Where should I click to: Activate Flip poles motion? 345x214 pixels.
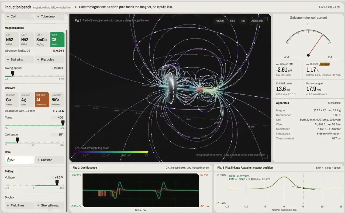50,59
